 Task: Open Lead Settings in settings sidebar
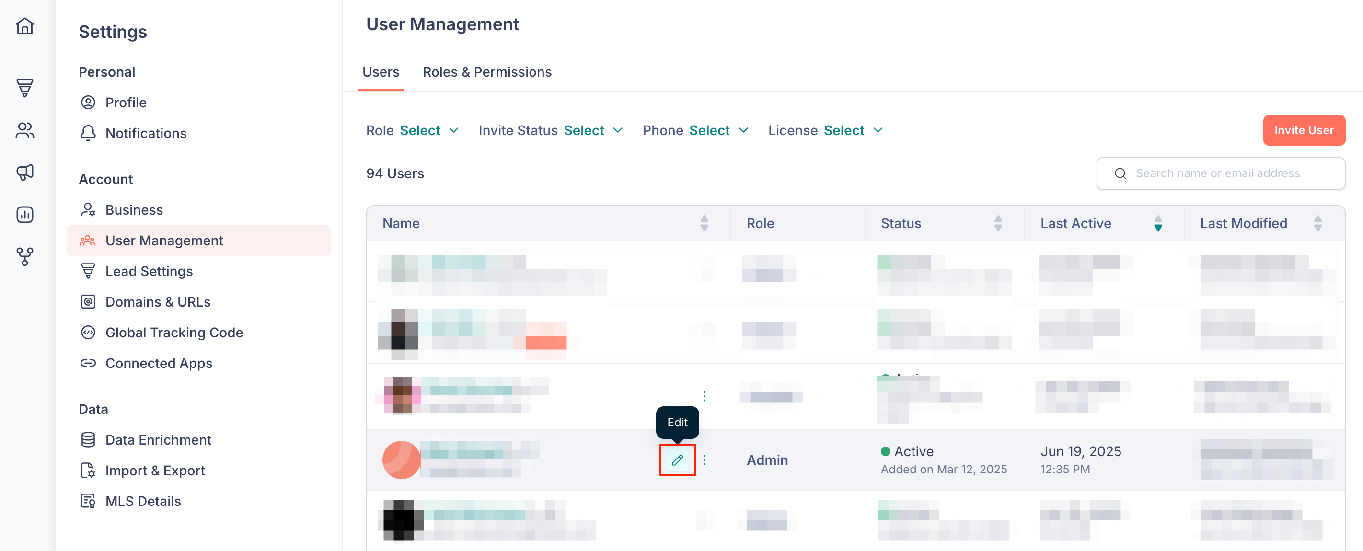149,271
